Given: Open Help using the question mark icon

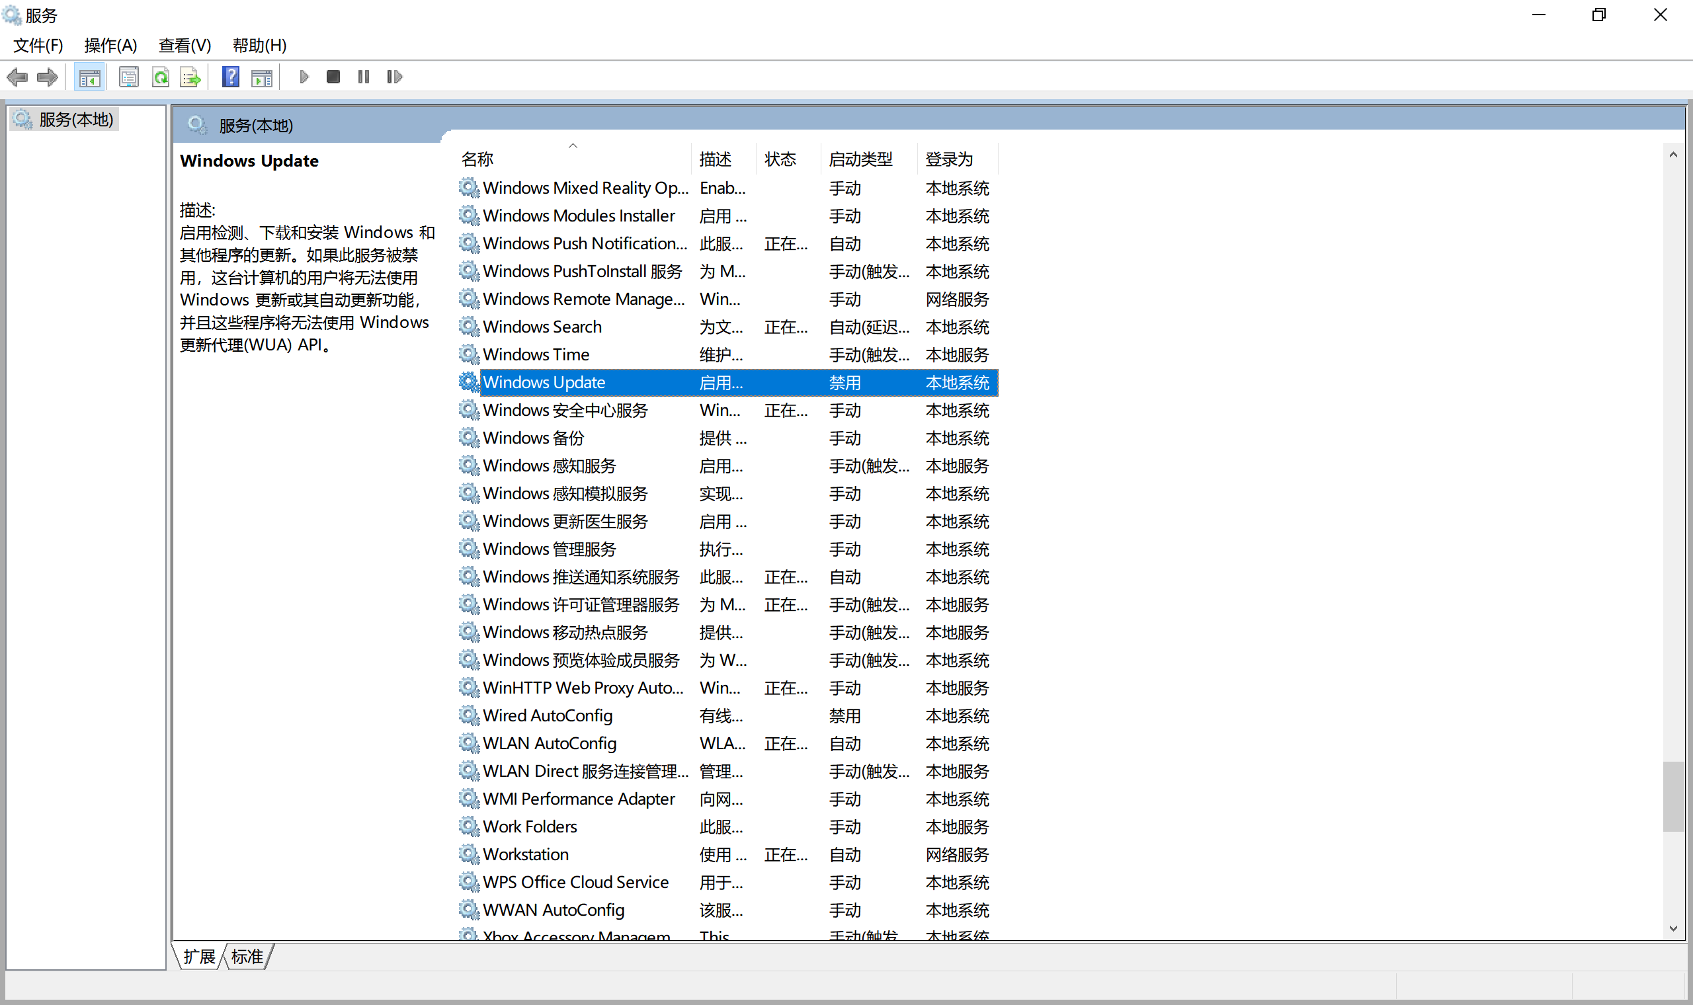Looking at the screenshot, I should [229, 77].
